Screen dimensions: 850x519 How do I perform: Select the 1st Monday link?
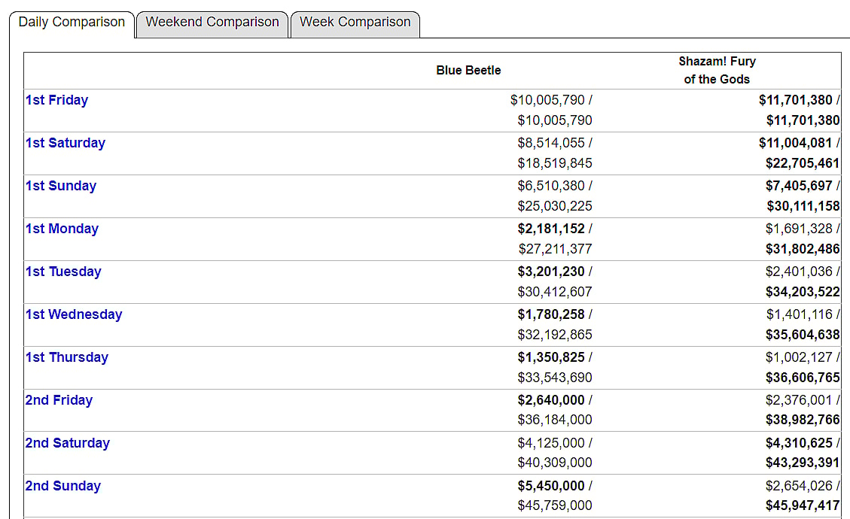coord(62,229)
